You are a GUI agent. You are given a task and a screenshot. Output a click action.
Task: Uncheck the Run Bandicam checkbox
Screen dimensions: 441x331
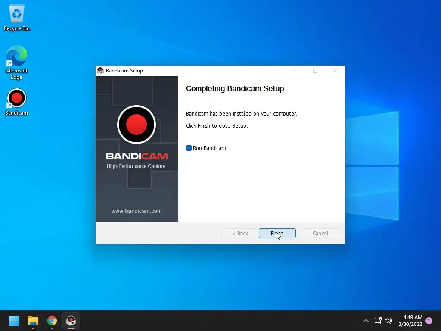189,148
